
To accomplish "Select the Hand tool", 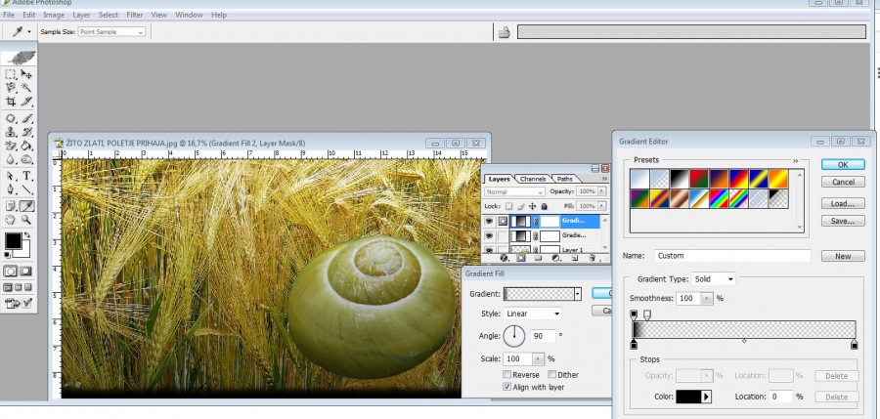I will [11, 221].
